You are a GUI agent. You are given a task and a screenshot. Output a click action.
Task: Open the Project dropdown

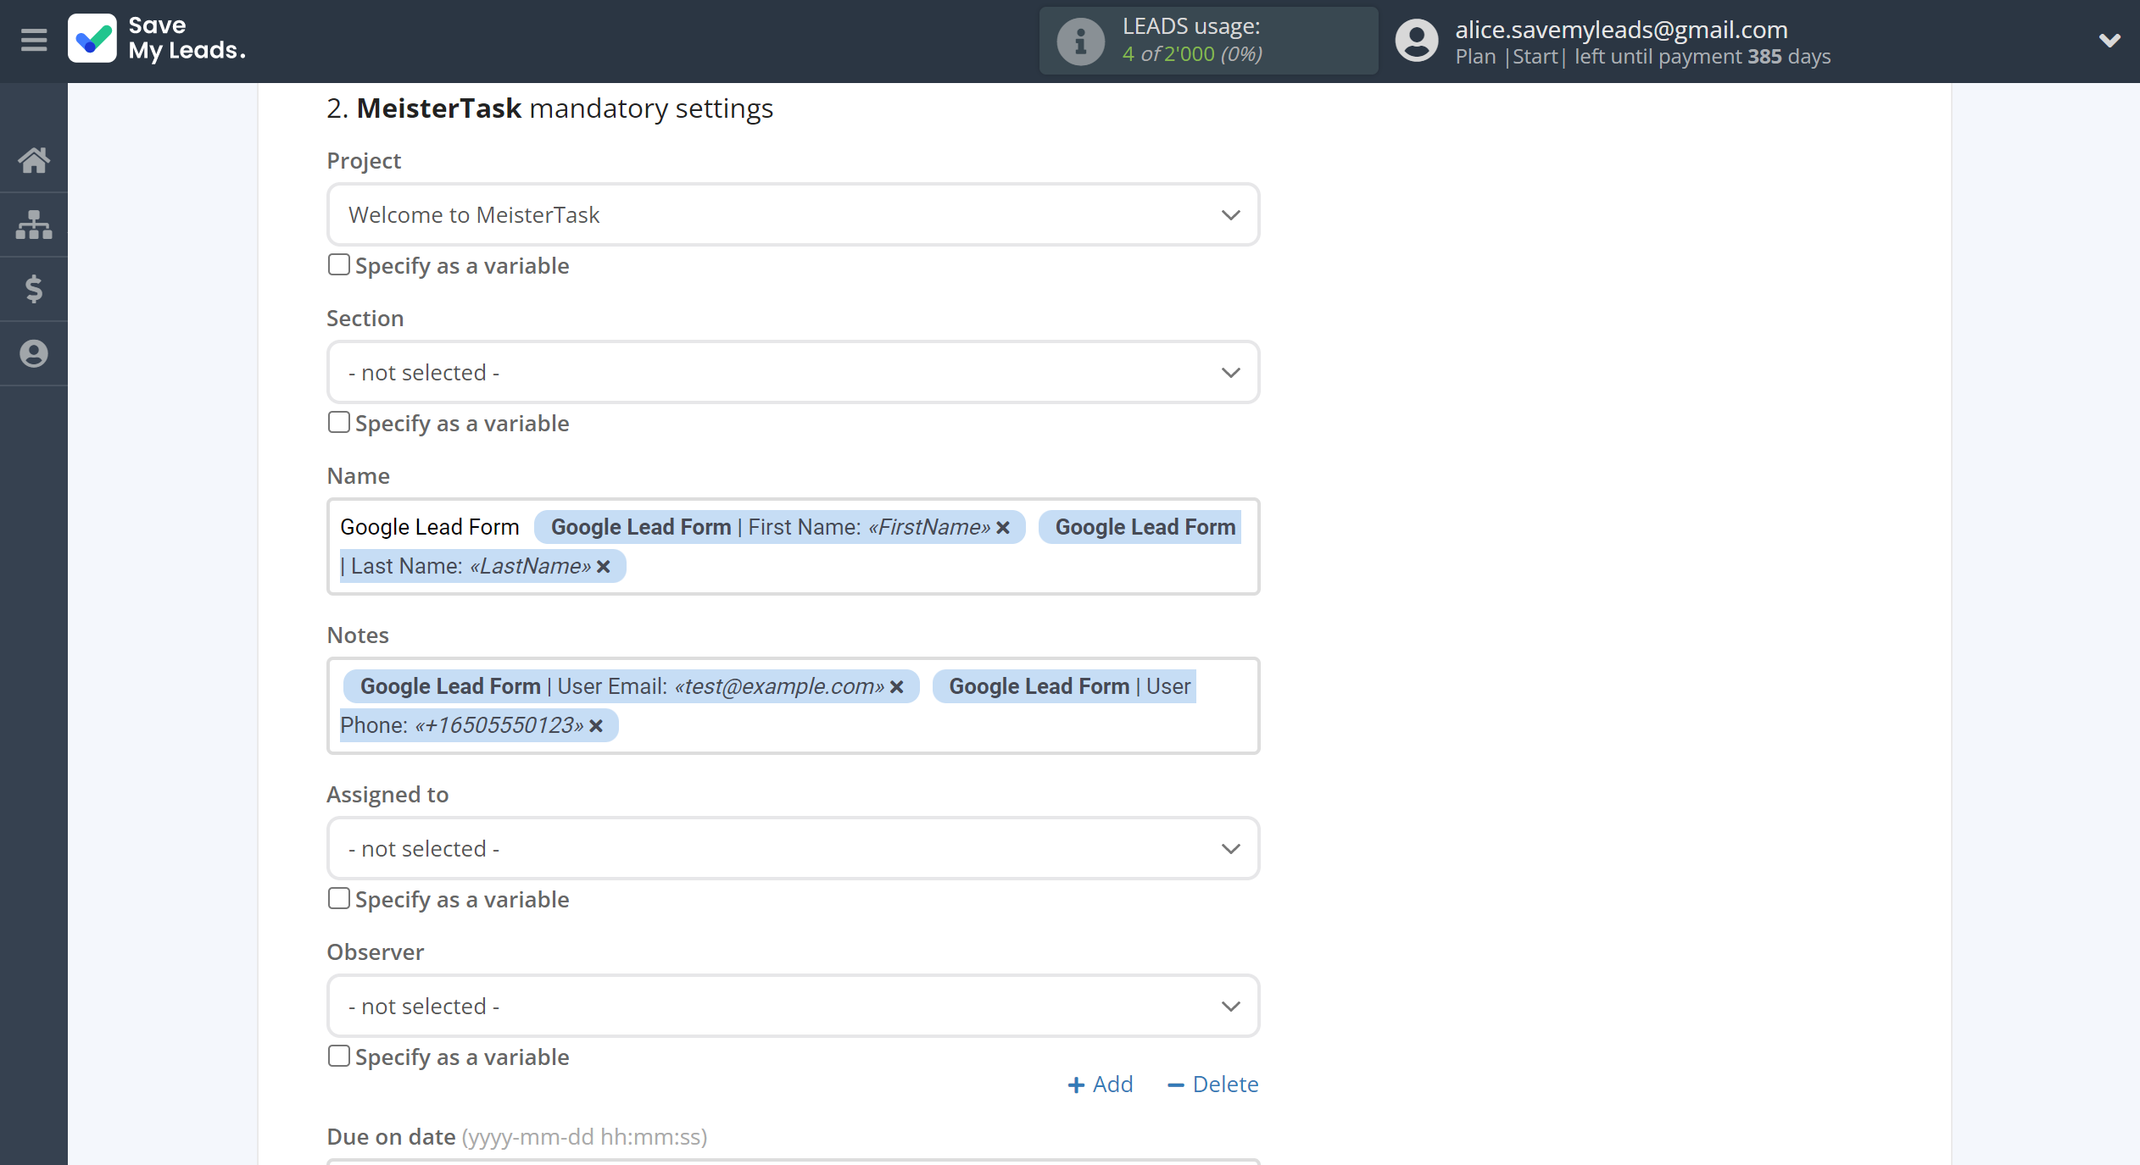click(793, 214)
